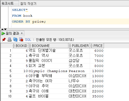Run query with green play icon

point(3,33)
